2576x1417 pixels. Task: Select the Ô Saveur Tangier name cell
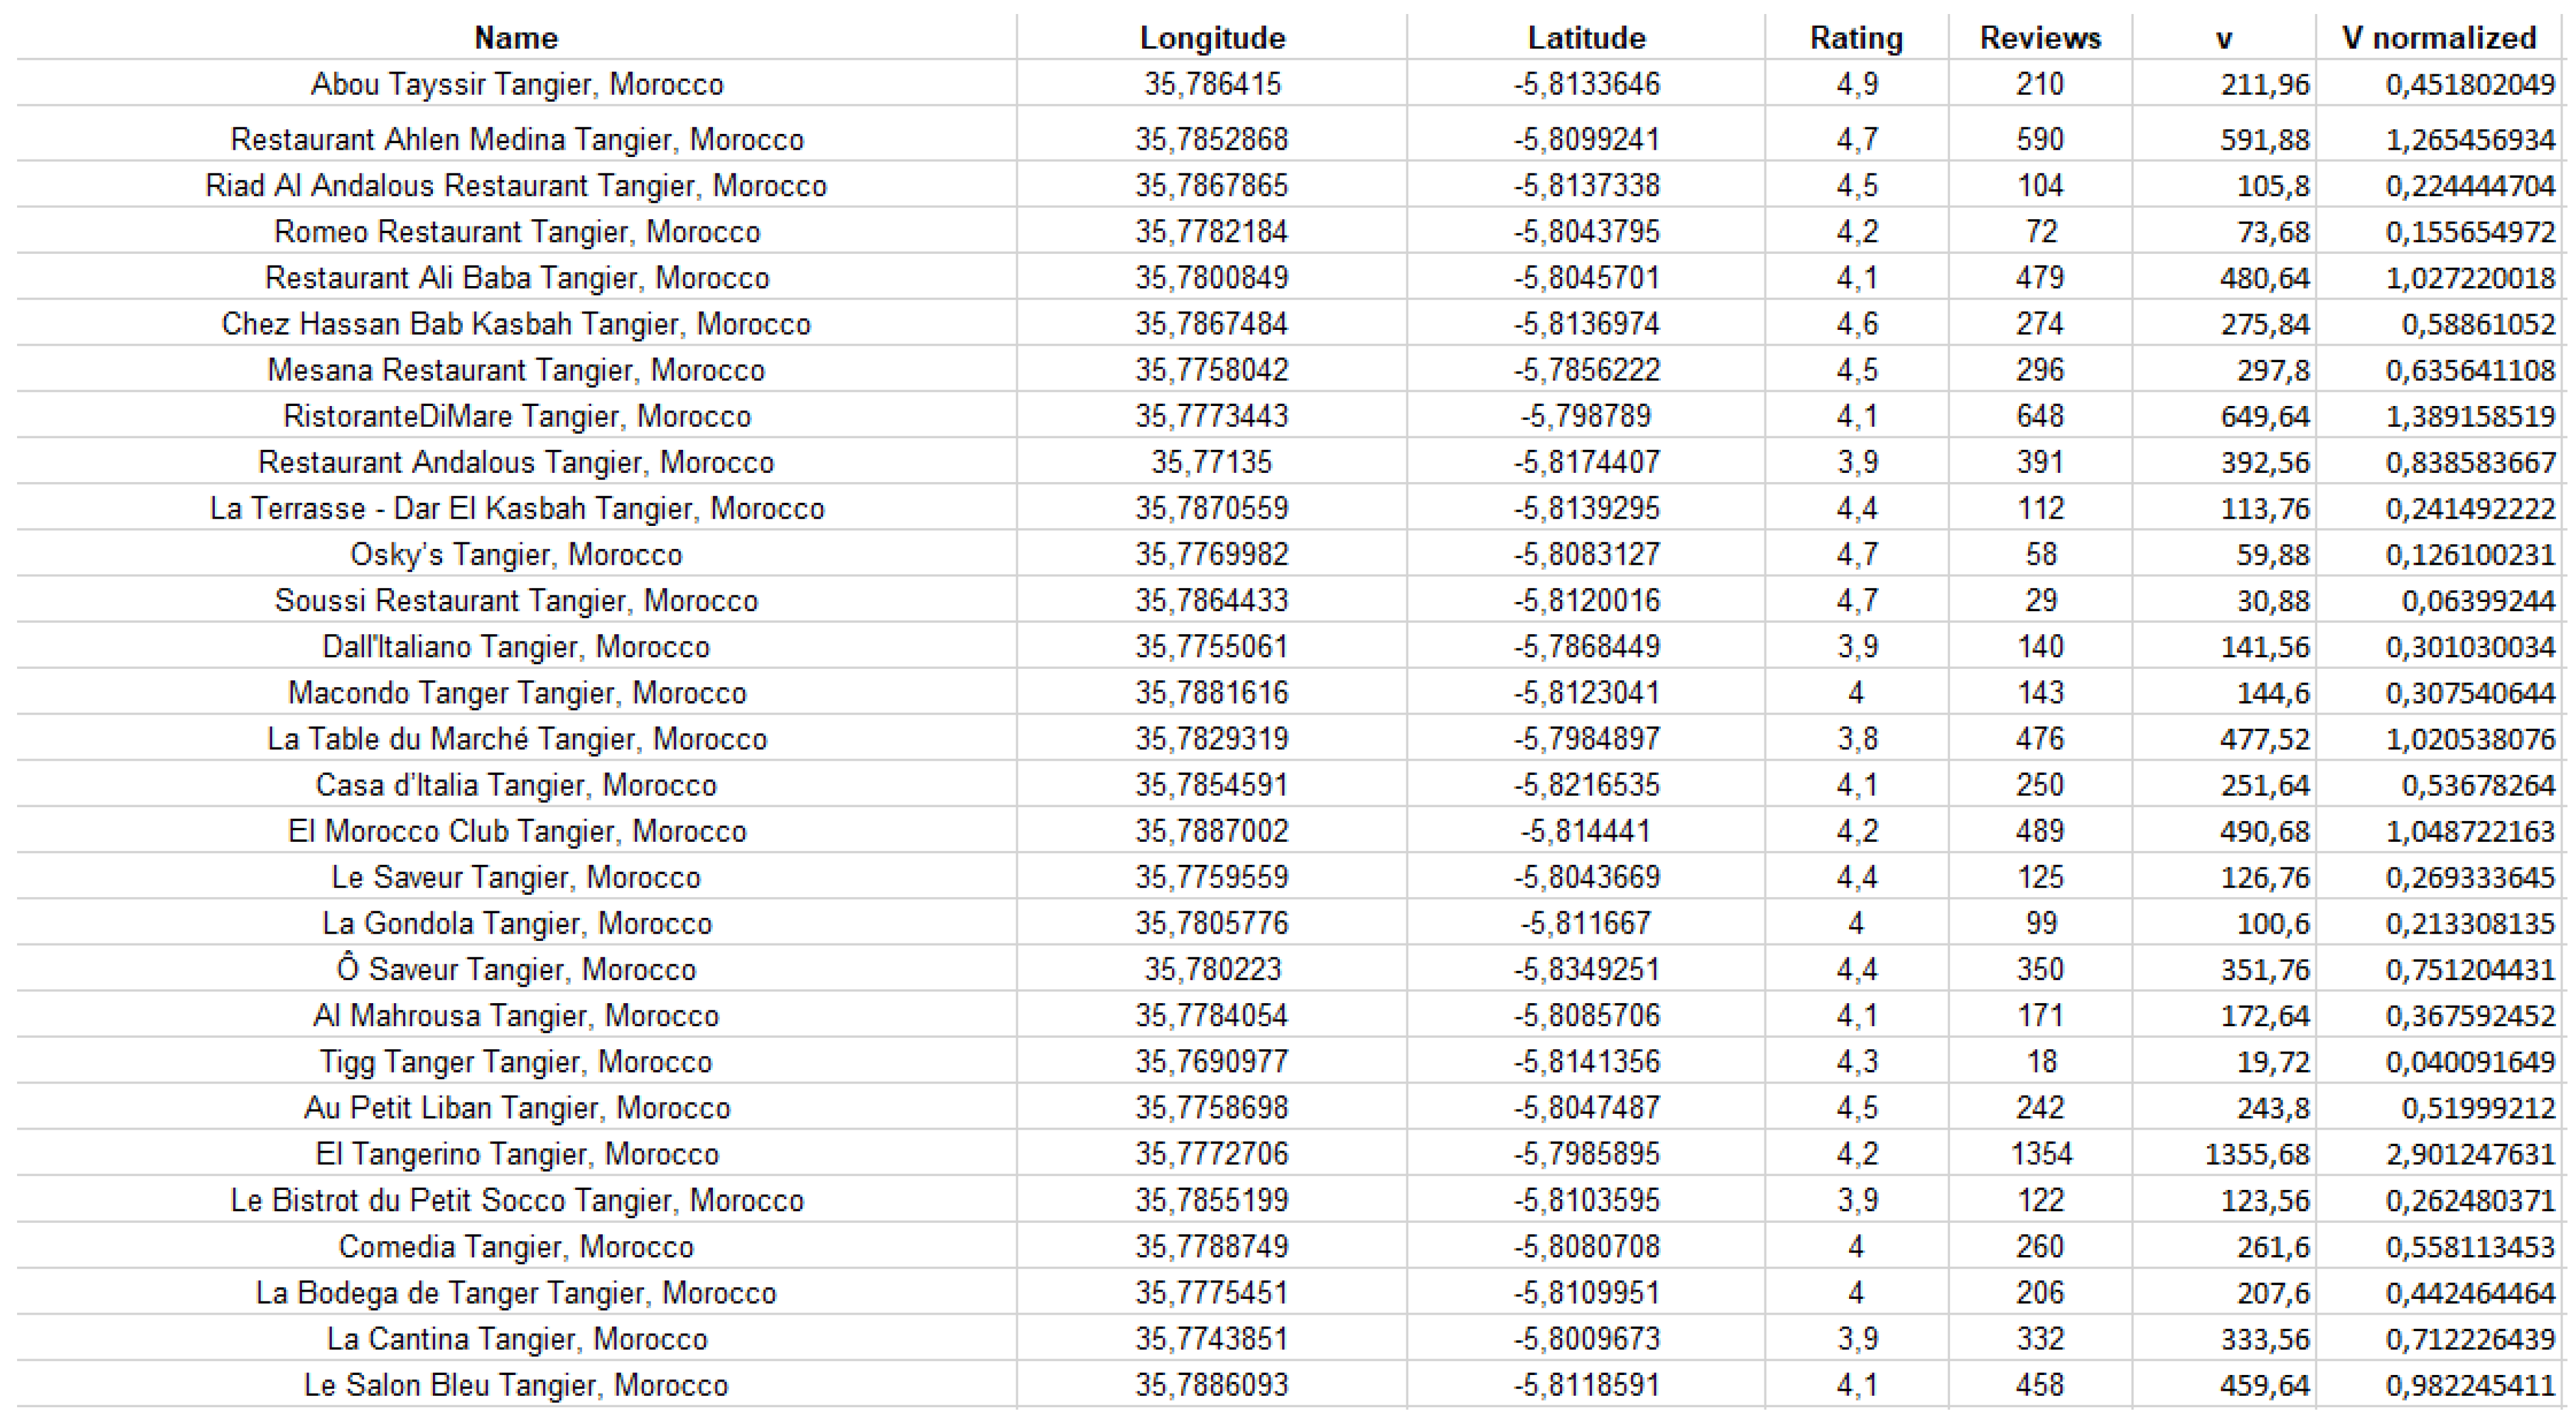(516, 970)
